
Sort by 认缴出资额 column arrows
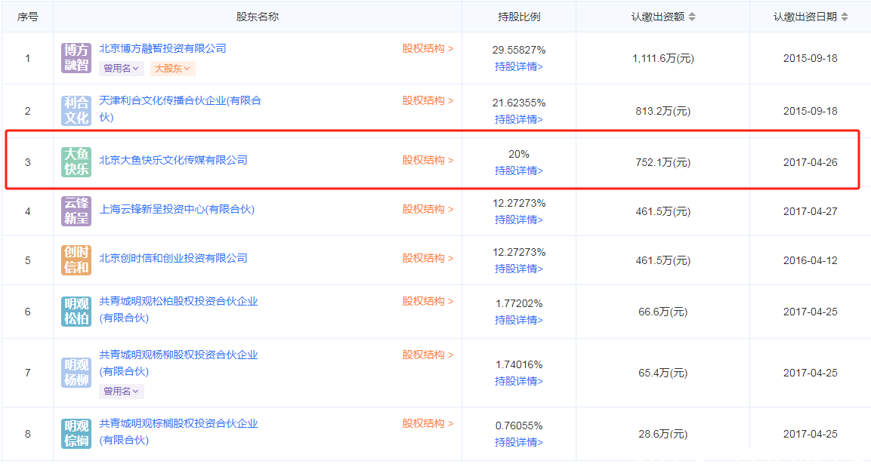point(692,17)
